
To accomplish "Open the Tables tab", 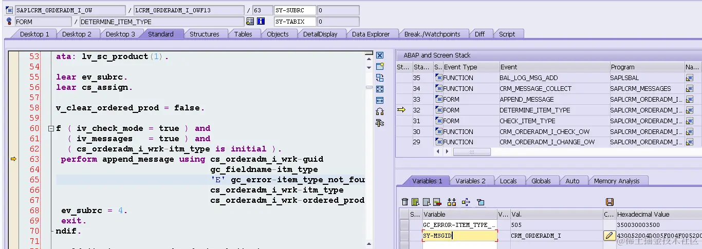I will tap(243, 34).
